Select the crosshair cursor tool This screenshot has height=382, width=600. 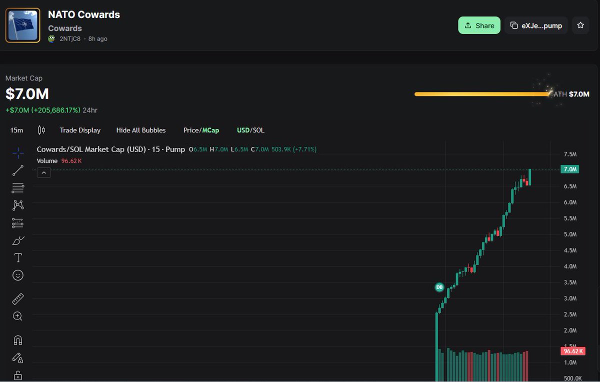click(x=17, y=153)
